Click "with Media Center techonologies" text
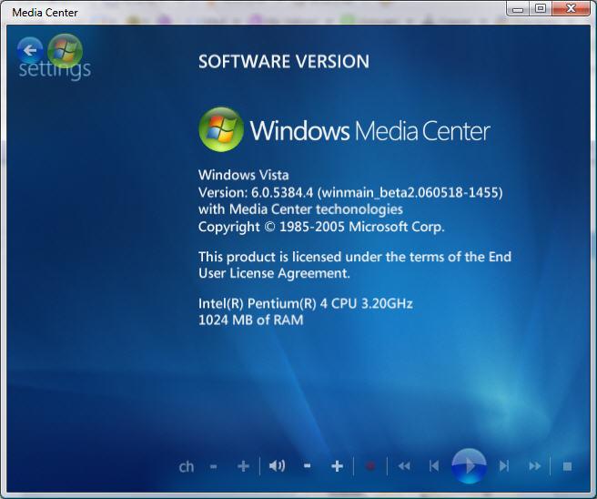Viewport: 597px width, 499px height. click(x=300, y=209)
